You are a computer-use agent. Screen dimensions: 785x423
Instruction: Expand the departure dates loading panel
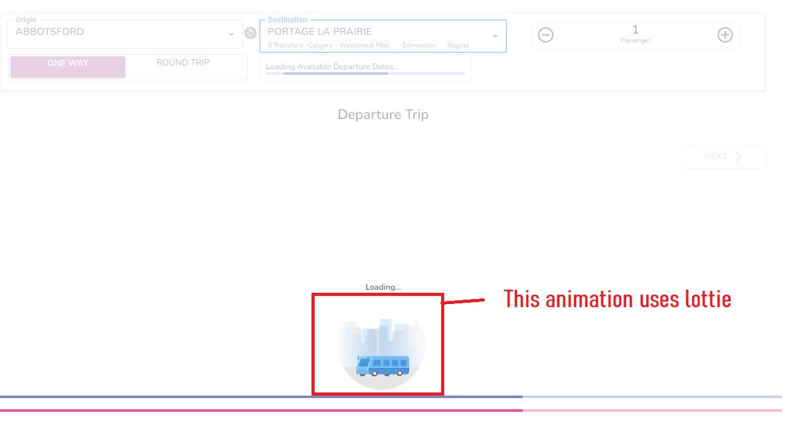[365, 67]
